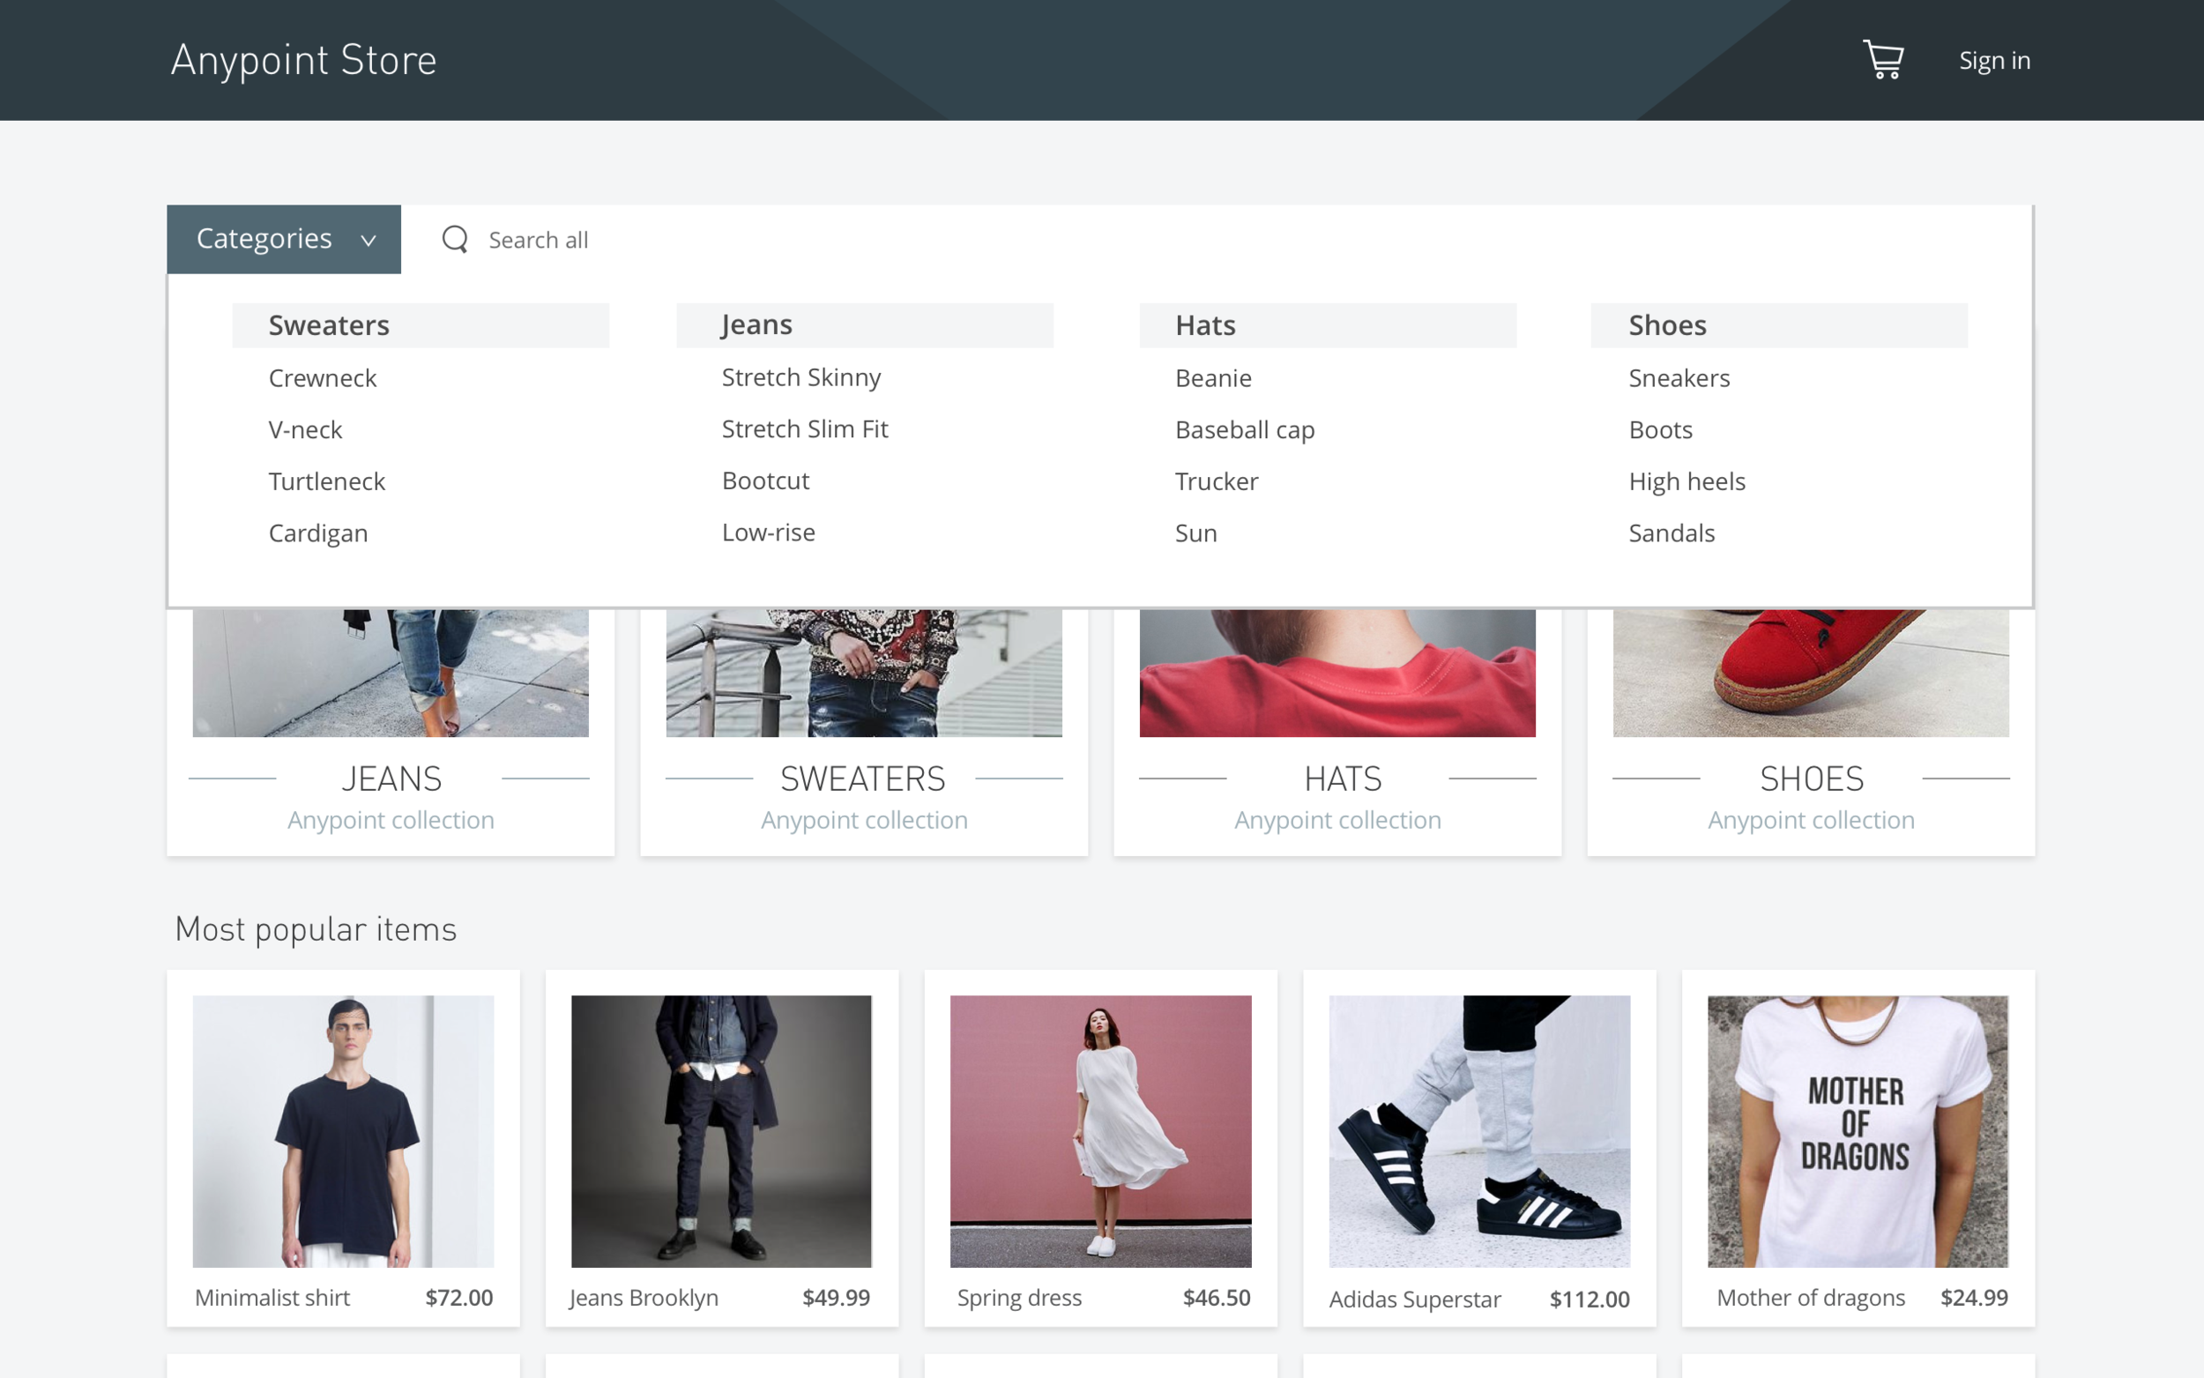Click the Adidas Superstar product name

tap(1415, 1300)
